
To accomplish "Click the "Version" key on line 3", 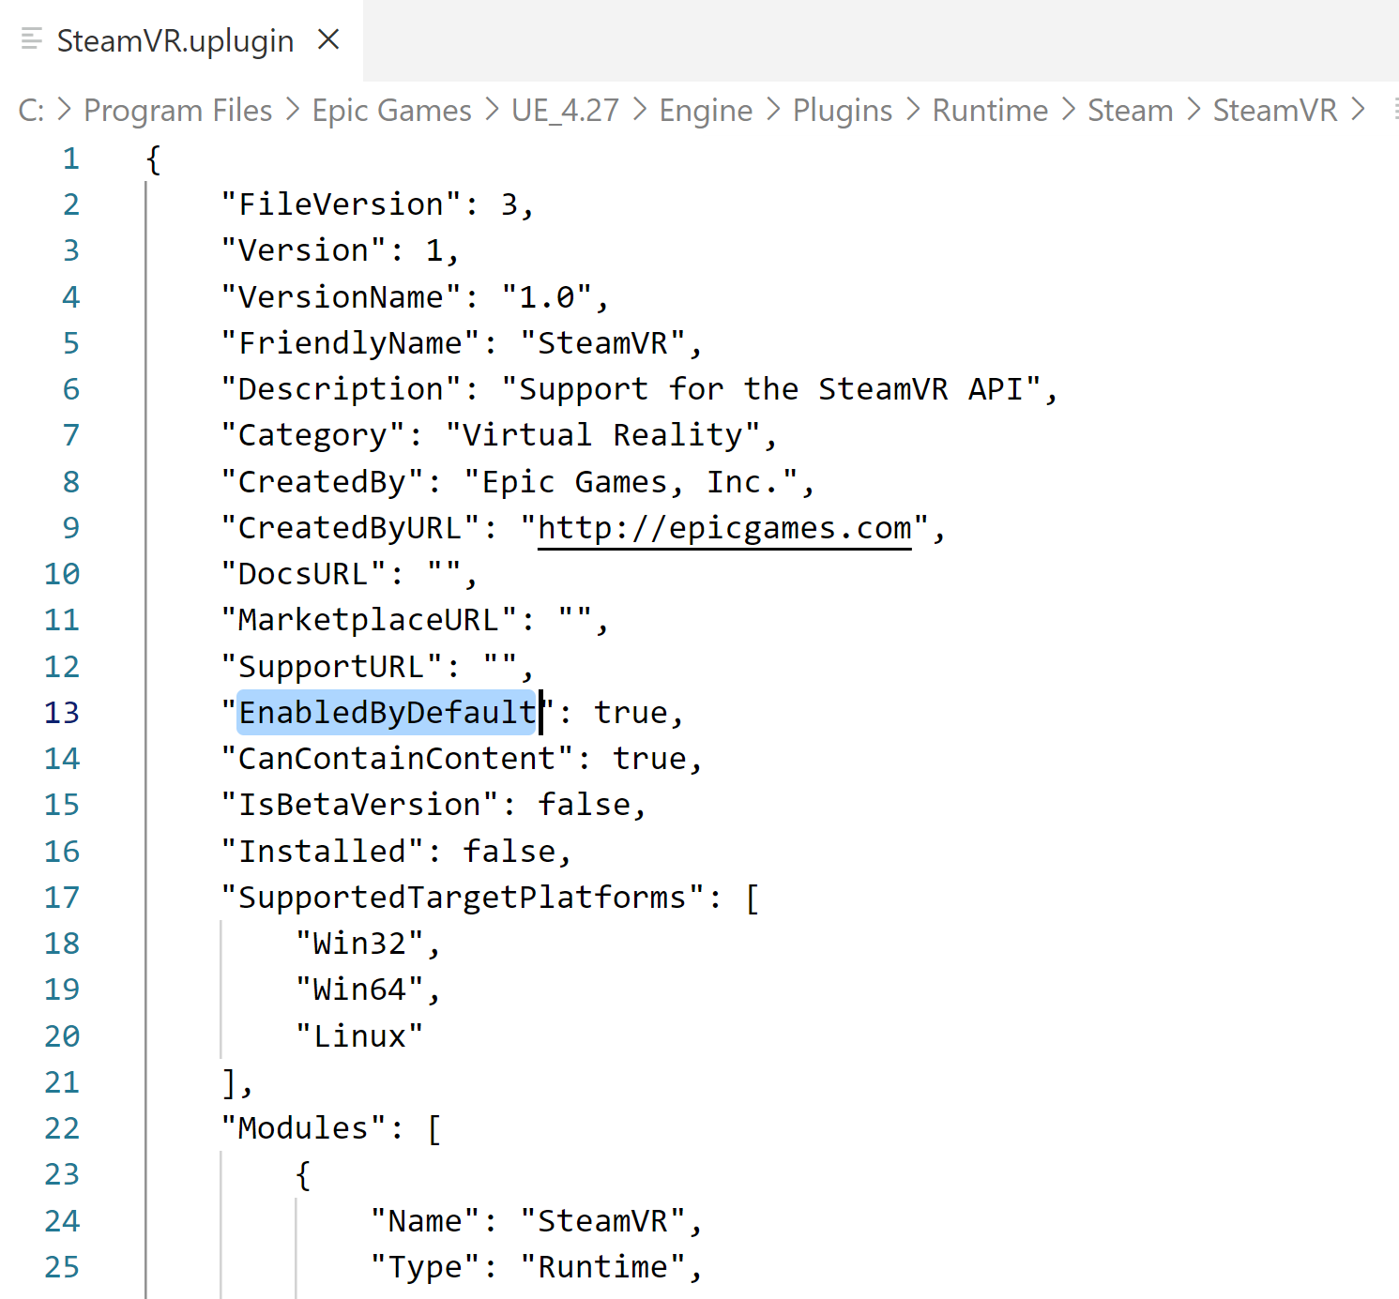I will pyautogui.click(x=303, y=250).
